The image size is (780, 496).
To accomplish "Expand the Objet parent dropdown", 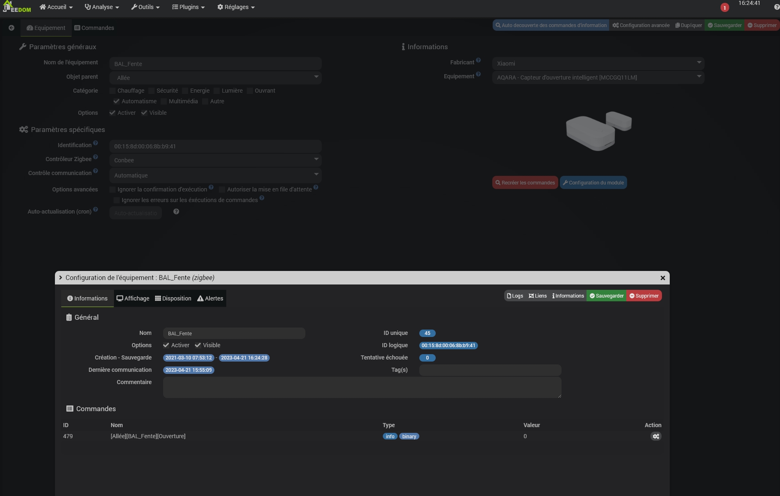I will 216,77.
